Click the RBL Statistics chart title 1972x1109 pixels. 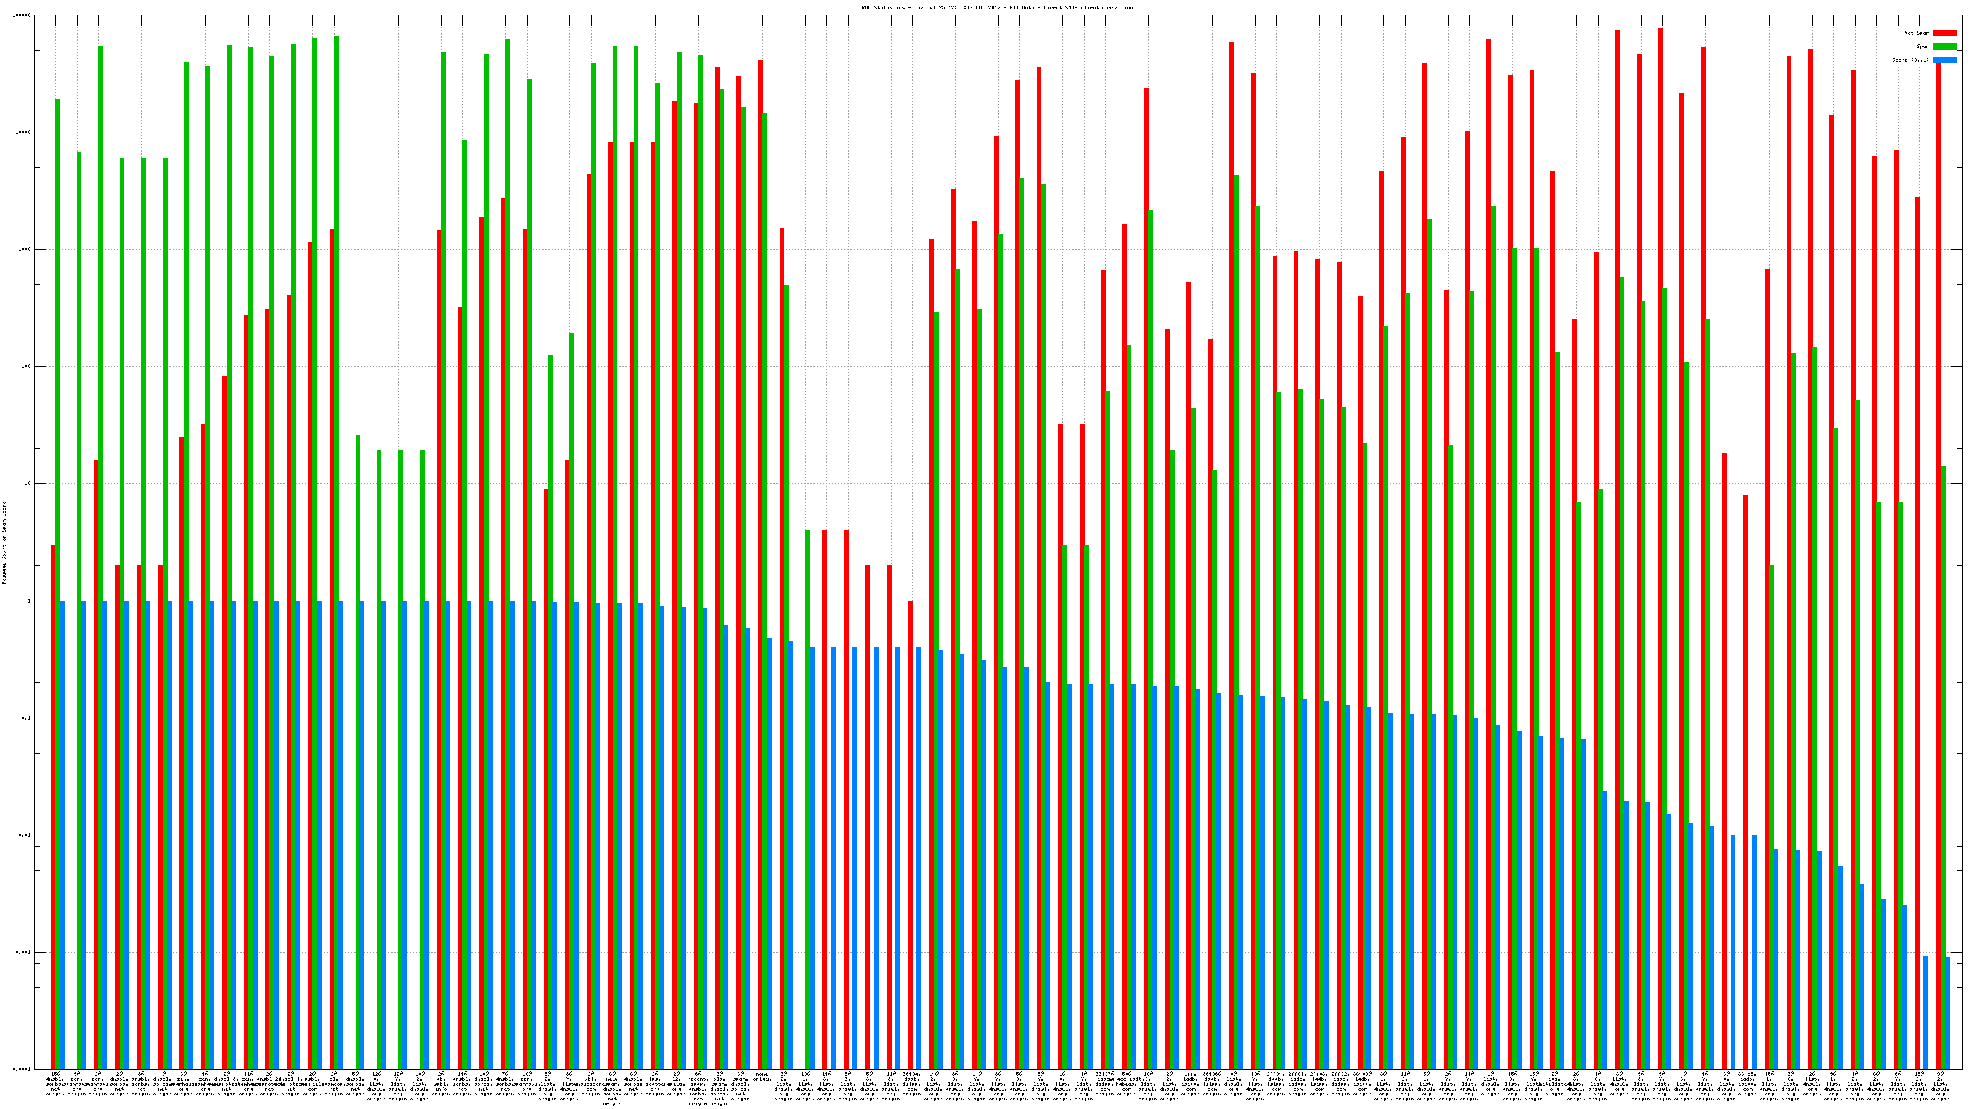click(x=996, y=7)
